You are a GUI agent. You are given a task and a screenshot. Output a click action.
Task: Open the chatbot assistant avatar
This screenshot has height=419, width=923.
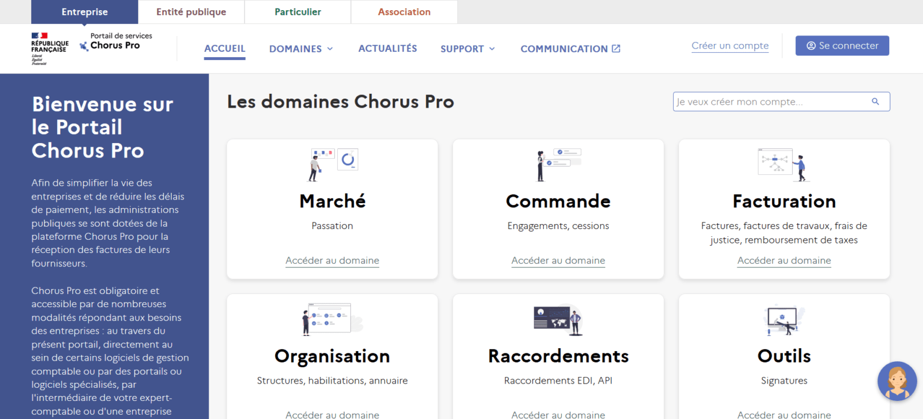[x=897, y=381]
